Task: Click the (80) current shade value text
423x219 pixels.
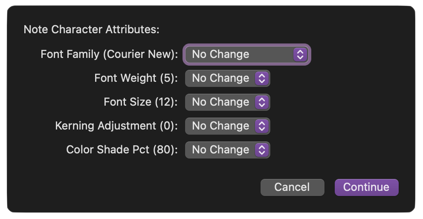Action: click(x=164, y=150)
